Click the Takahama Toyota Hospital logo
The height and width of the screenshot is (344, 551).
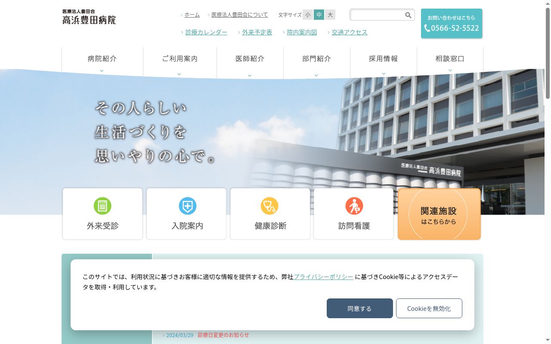coord(89,17)
